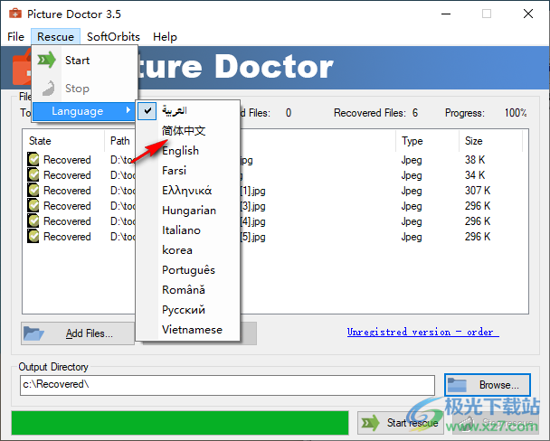Image resolution: width=550 pixels, height=441 pixels.
Task: Click the [4].jpg file name
Action: point(253,221)
